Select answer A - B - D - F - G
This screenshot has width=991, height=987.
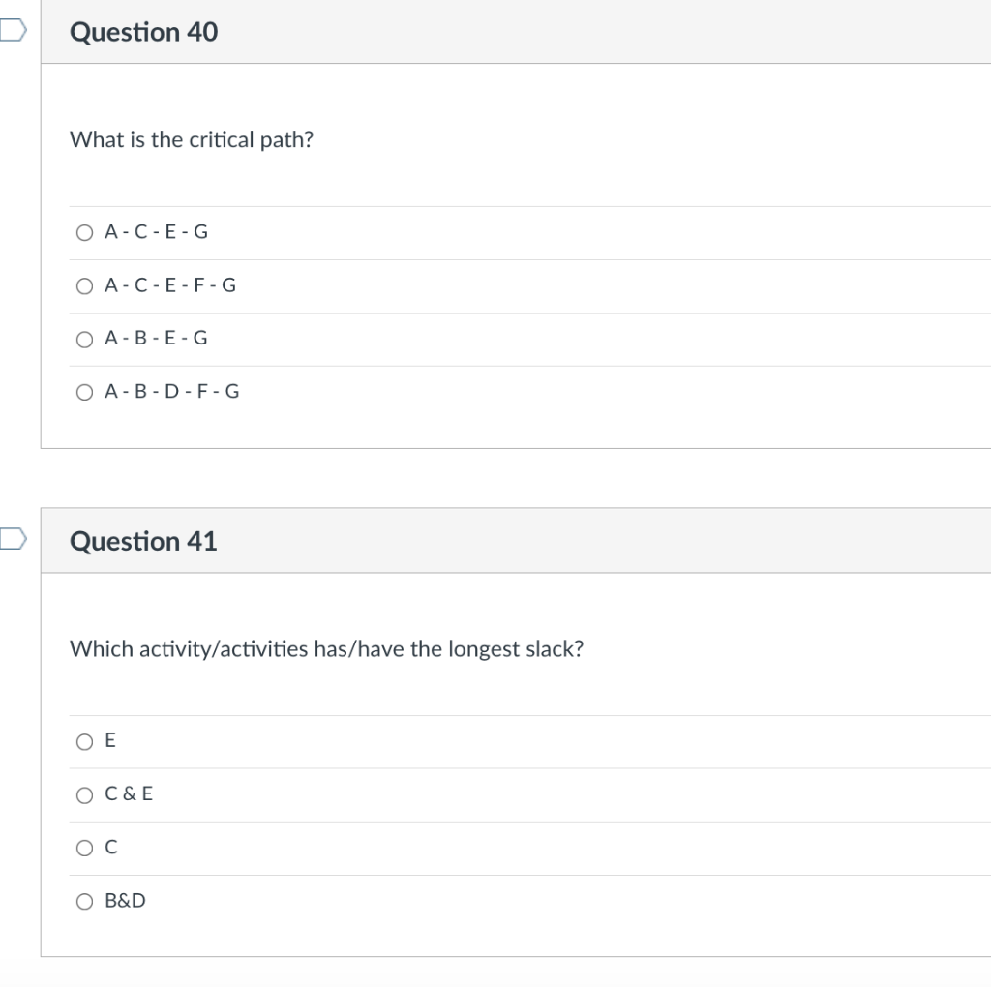[x=84, y=392]
